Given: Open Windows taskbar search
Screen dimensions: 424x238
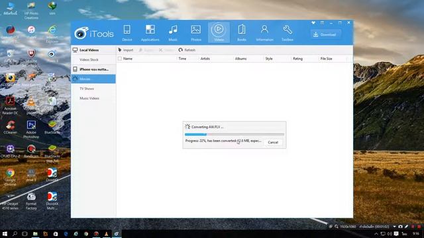Looking at the screenshot, I should pos(15,234).
